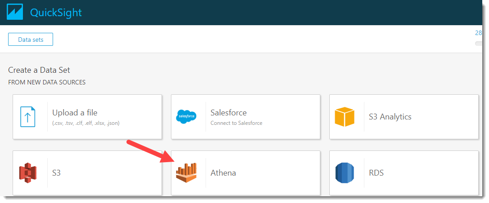This screenshot has height=203, width=489.
Task: Click the Connect to Salesforce subtitle
Action: pyautogui.click(x=236, y=123)
